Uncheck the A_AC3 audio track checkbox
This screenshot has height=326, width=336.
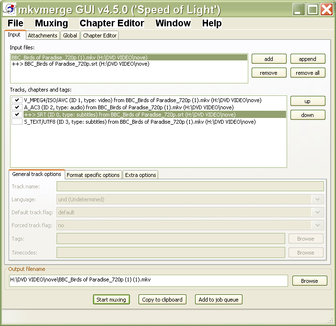17,107
